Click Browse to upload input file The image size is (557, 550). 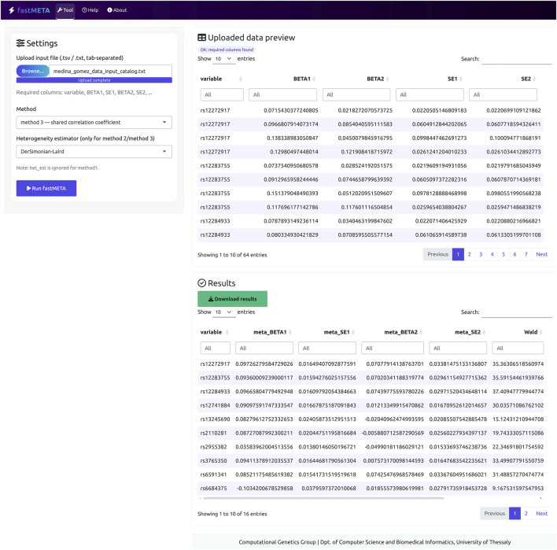(x=33, y=71)
